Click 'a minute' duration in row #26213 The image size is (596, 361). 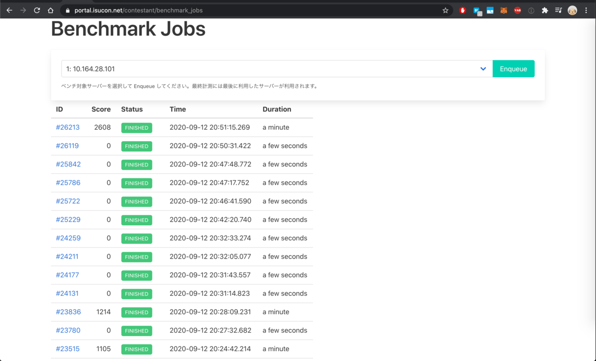click(276, 127)
